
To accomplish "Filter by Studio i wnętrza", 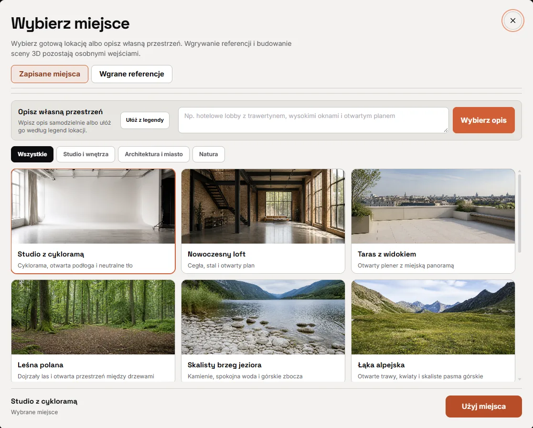I will (85, 154).
